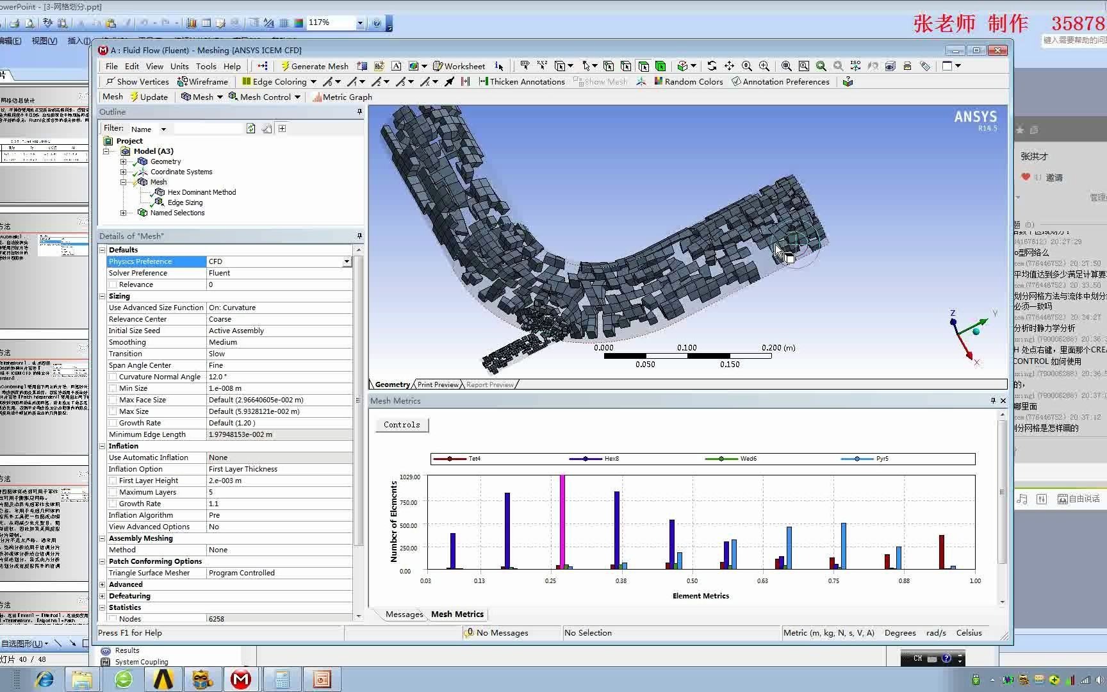Click Update in the Mesh toolbar
Screen dimensions: 1107x692
pos(149,97)
